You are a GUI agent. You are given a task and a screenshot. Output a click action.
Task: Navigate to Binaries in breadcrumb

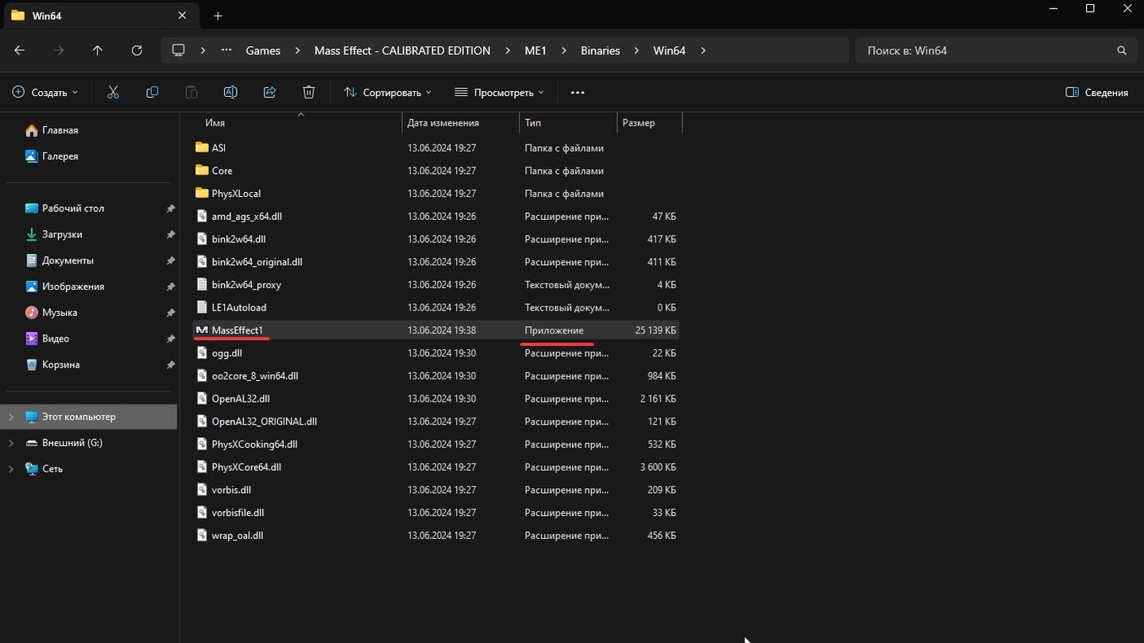point(600,50)
